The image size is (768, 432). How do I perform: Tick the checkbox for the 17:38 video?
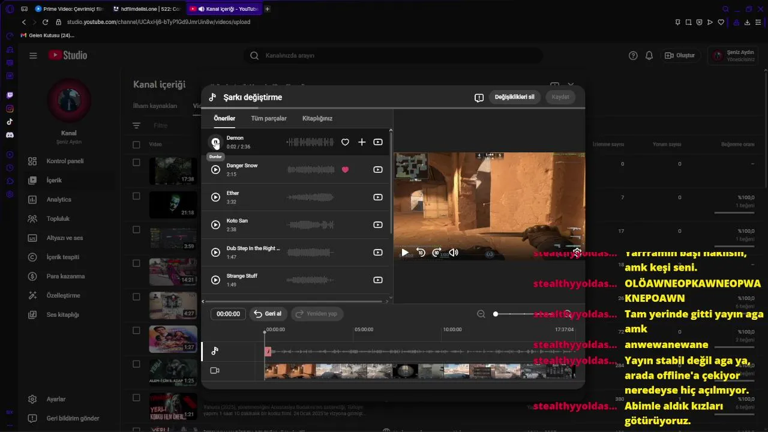coord(136,163)
